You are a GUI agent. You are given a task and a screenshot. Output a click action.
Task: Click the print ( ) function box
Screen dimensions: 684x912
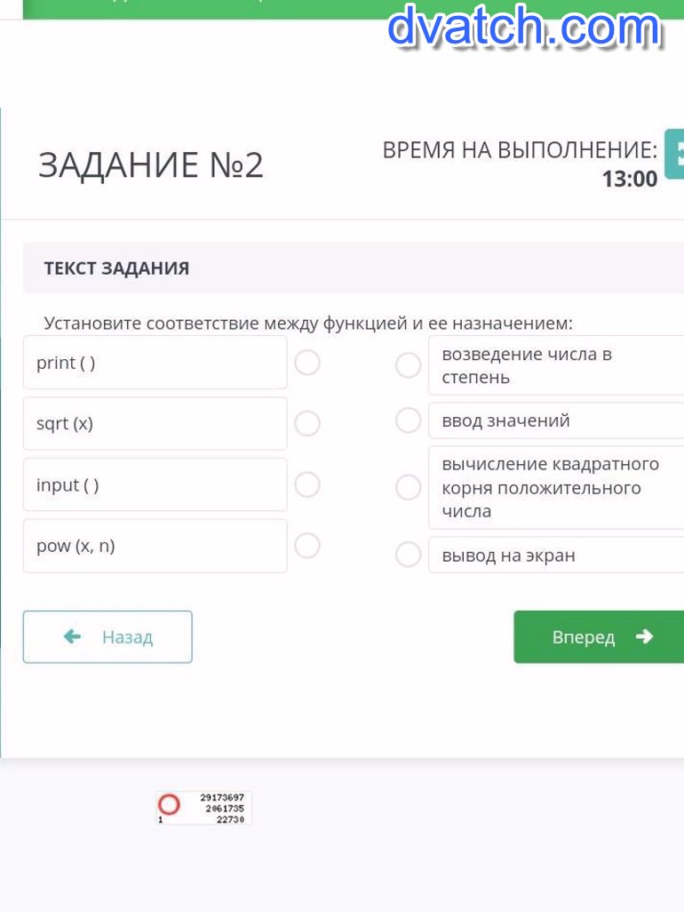click(155, 363)
